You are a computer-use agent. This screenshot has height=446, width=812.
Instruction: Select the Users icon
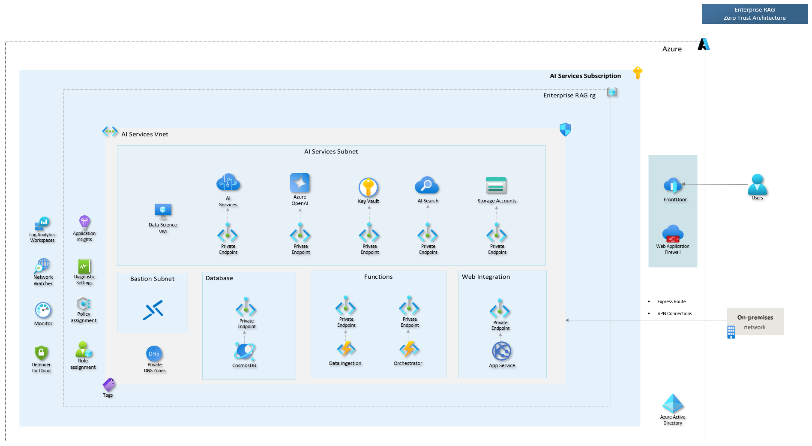757,184
